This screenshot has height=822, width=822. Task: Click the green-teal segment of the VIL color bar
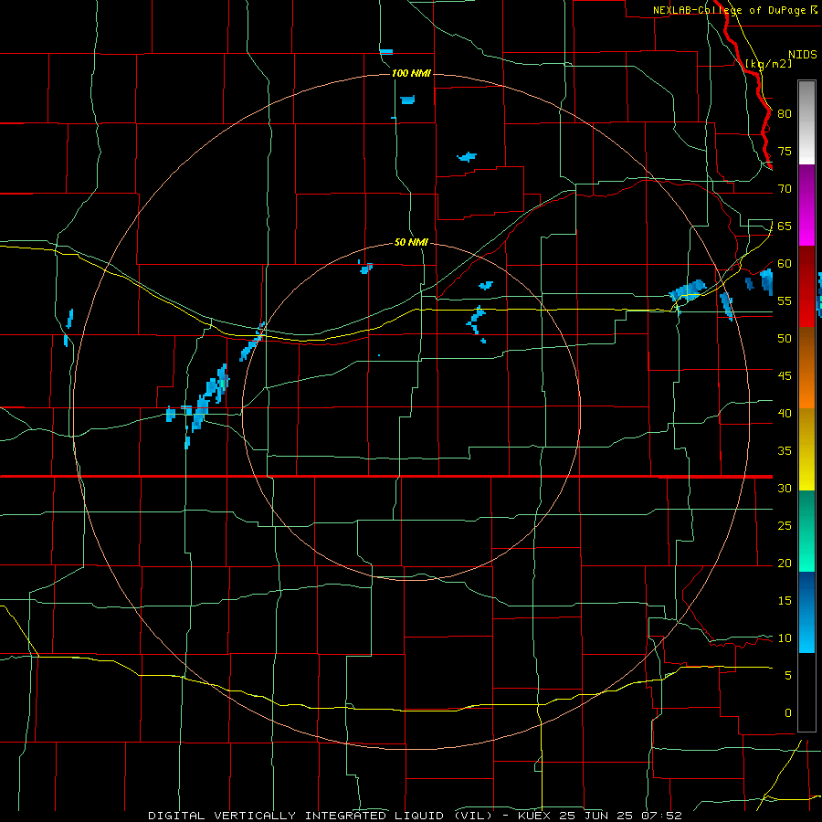pos(806,531)
